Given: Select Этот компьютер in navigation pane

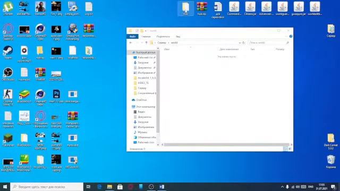Looking at the screenshot, I should (143, 107).
